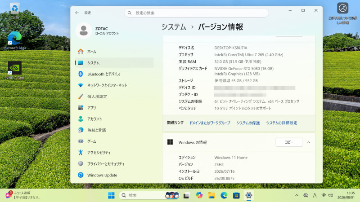Click the Intel(R) Core(TM) Ultra 7 265 text
Screen dimensions: 360x202
[249, 55]
